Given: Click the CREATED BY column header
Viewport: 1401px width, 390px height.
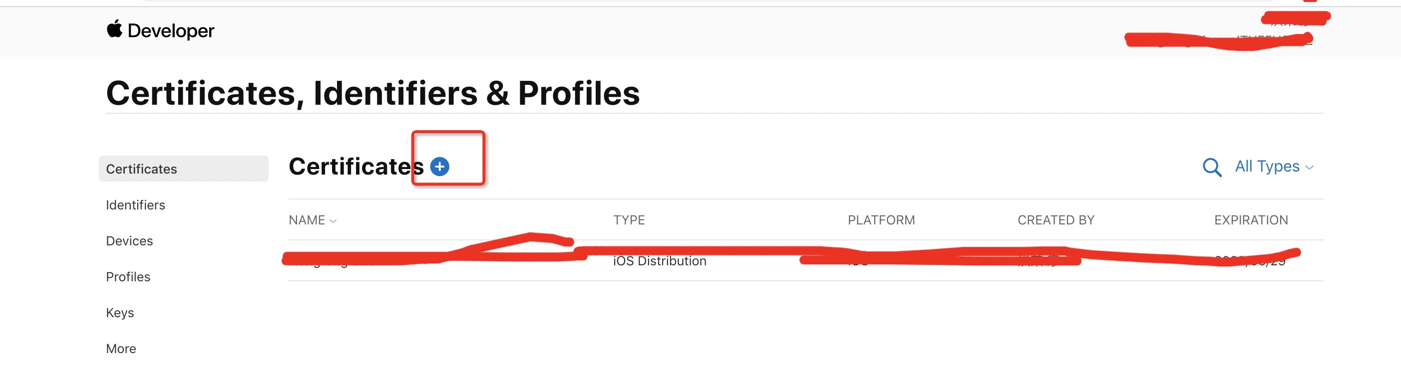Looking at the screenshot, I should tap(1055, 220).
